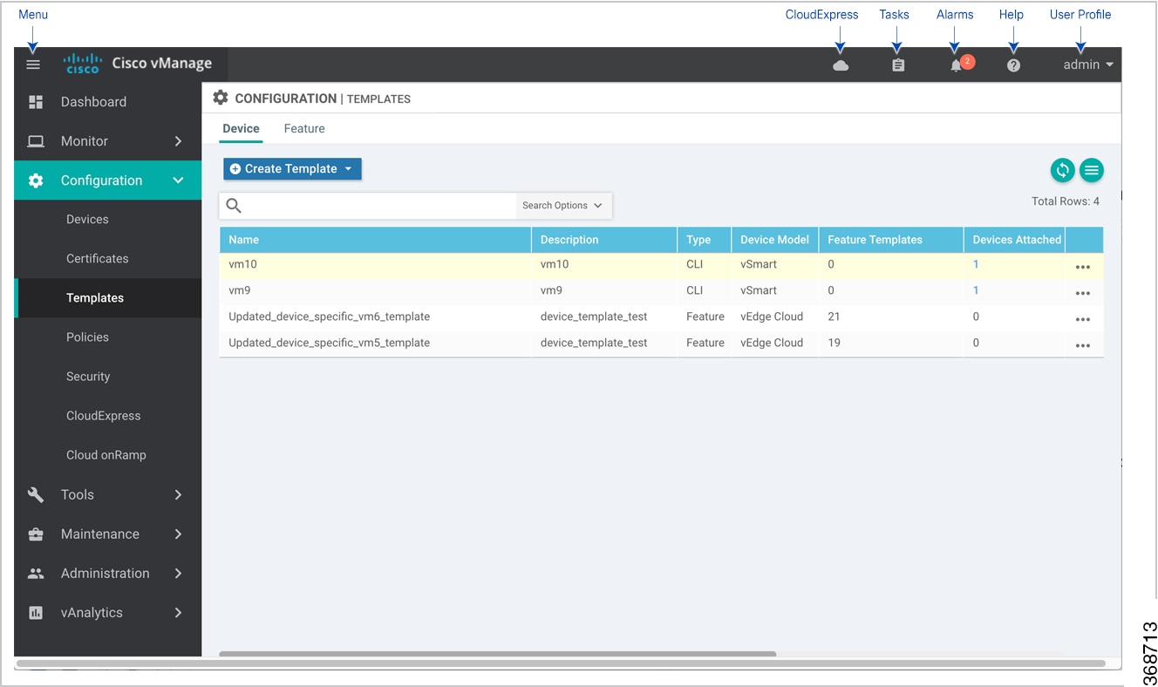Click the Administration people icon
1158x687 pixels.
36,574
